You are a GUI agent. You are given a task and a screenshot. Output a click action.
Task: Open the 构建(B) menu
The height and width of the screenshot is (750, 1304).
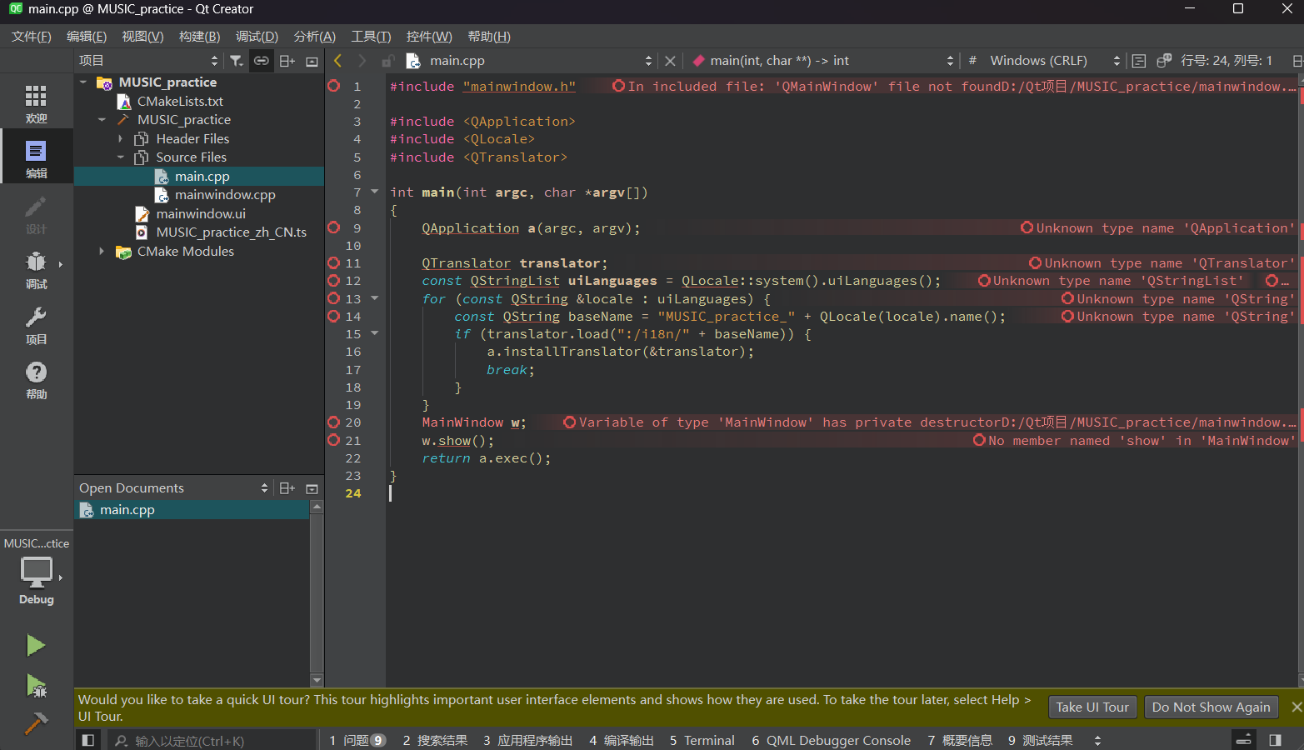pyautogui.click(x=200, y=37)
